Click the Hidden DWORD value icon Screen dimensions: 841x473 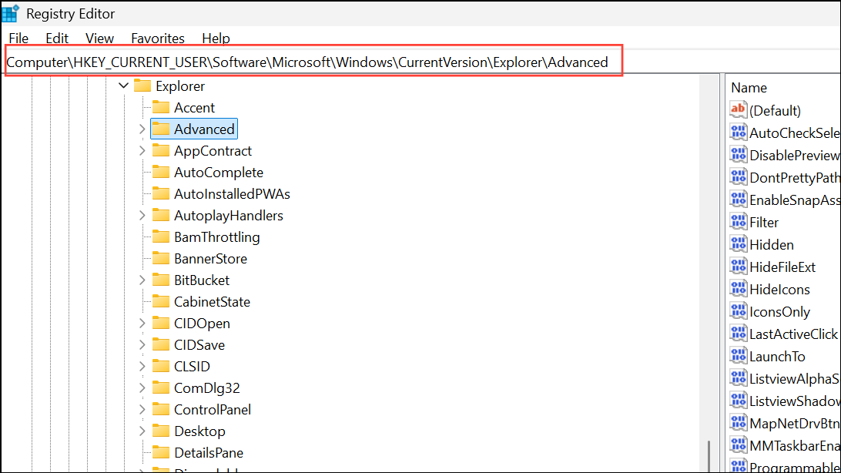click(x=738, y=244)
